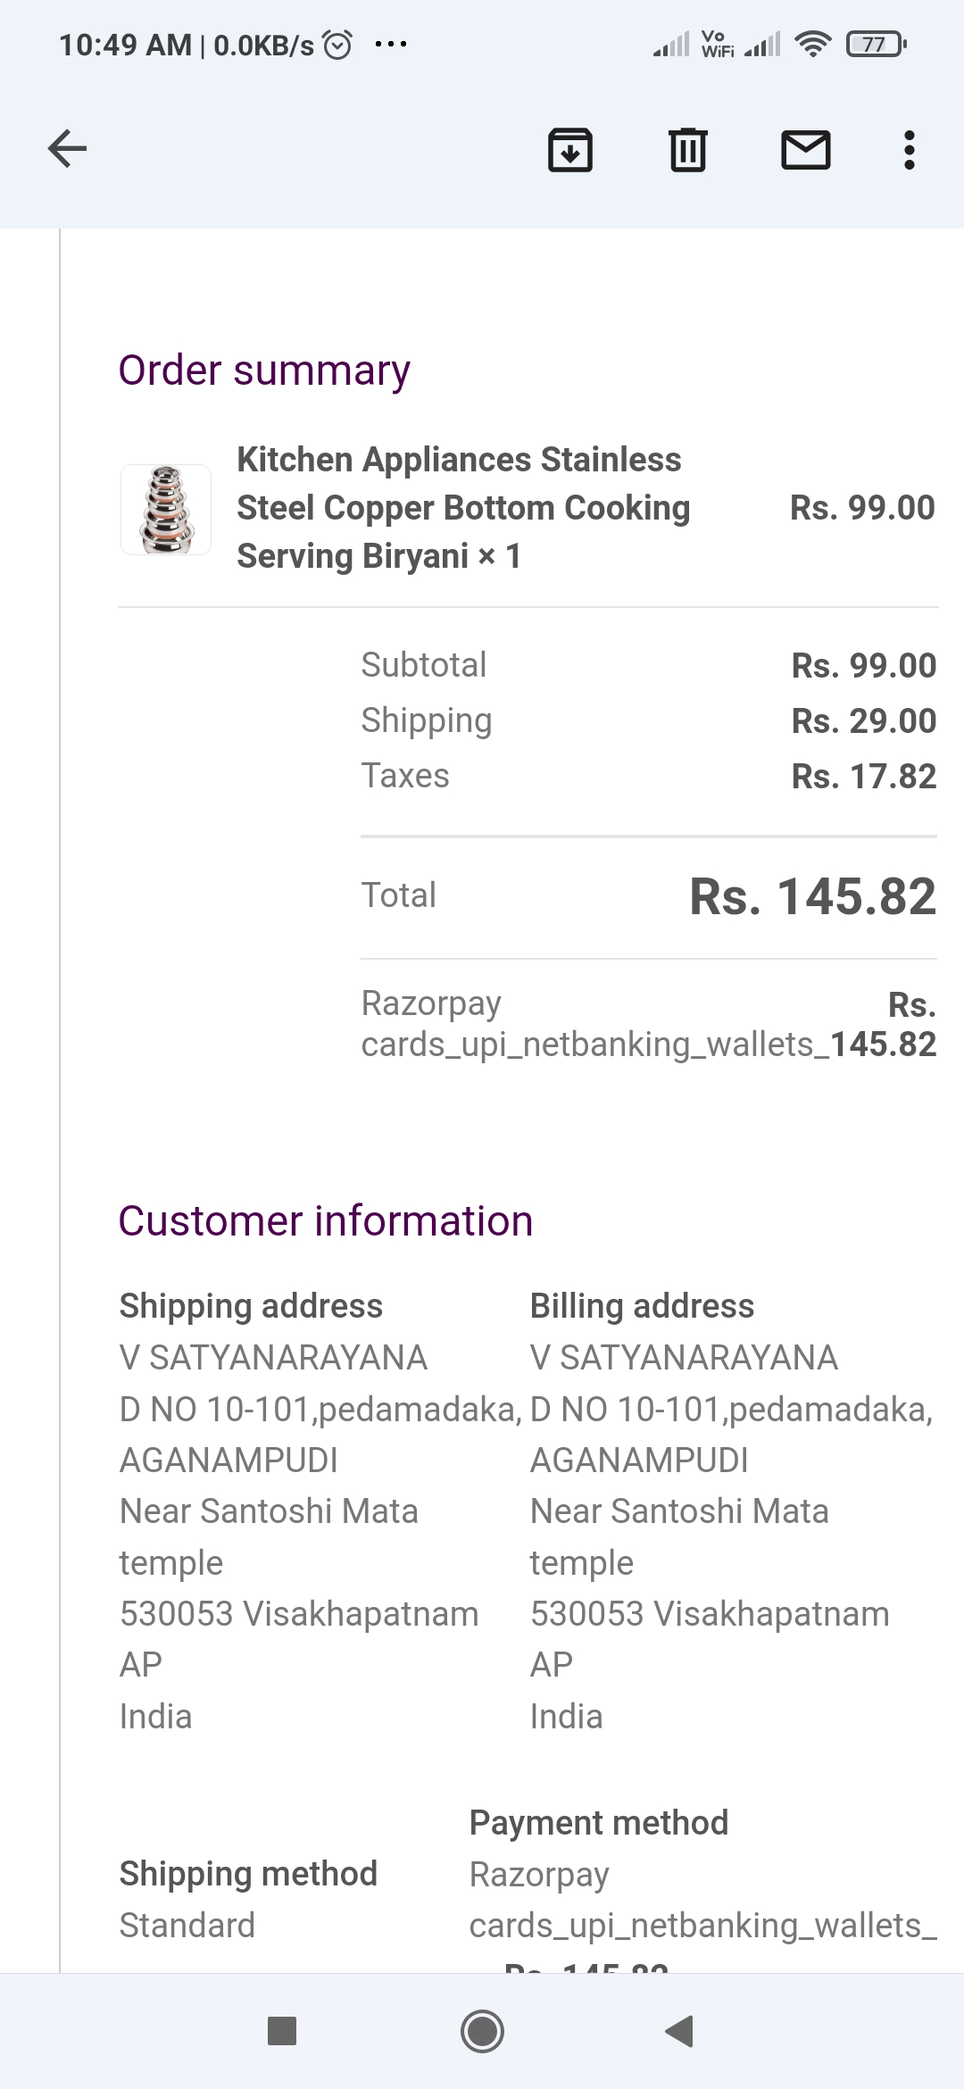Tap the Customer information heading
Viewport: 964px width, 2089px height.
(326, 1220)
